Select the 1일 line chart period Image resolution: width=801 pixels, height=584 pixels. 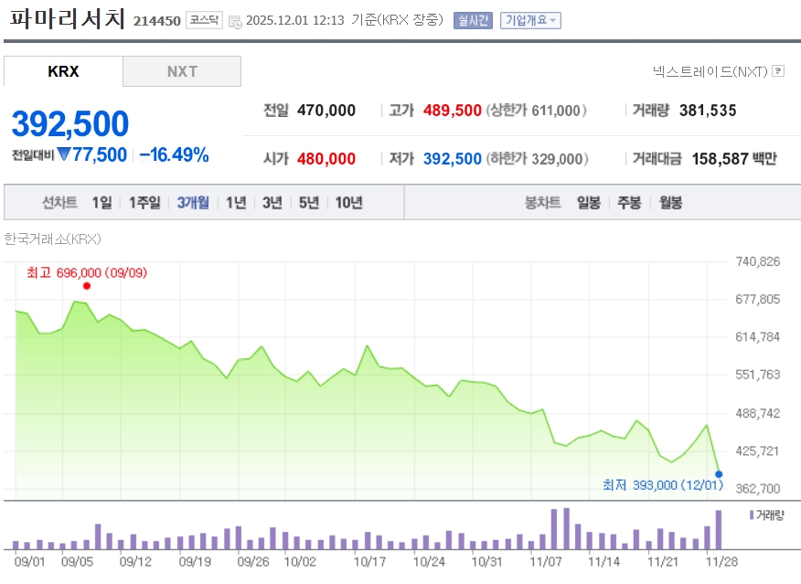point(101,203)
